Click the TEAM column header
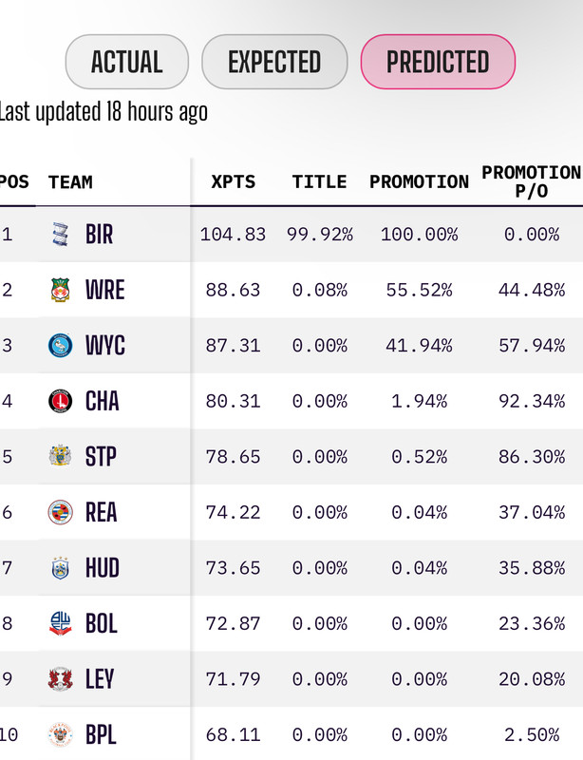Screen dimensions: 583x760 tap(70, 181)
